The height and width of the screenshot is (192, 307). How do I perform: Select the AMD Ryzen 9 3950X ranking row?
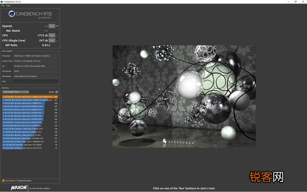[30, 100]
